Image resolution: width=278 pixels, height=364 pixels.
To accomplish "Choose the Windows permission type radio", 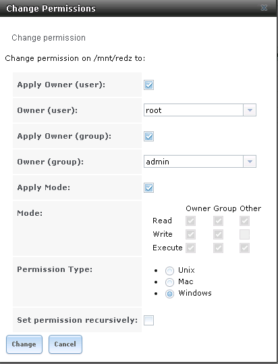I will [x=169, y=294].
